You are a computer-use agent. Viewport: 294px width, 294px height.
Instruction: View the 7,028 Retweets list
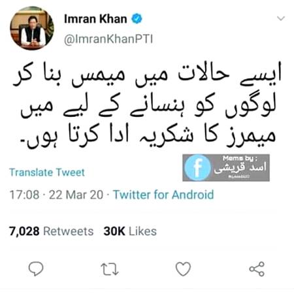click(x=51, y=231)
